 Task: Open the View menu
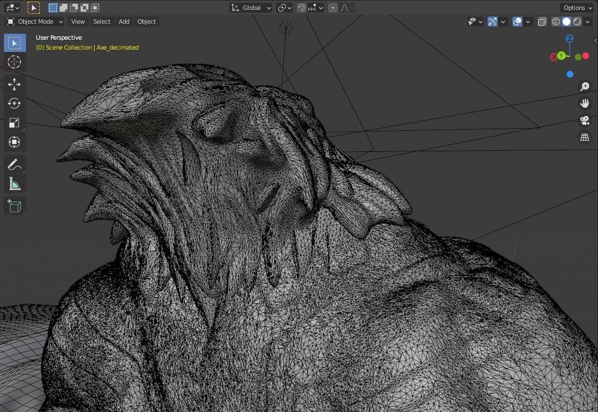78,22
